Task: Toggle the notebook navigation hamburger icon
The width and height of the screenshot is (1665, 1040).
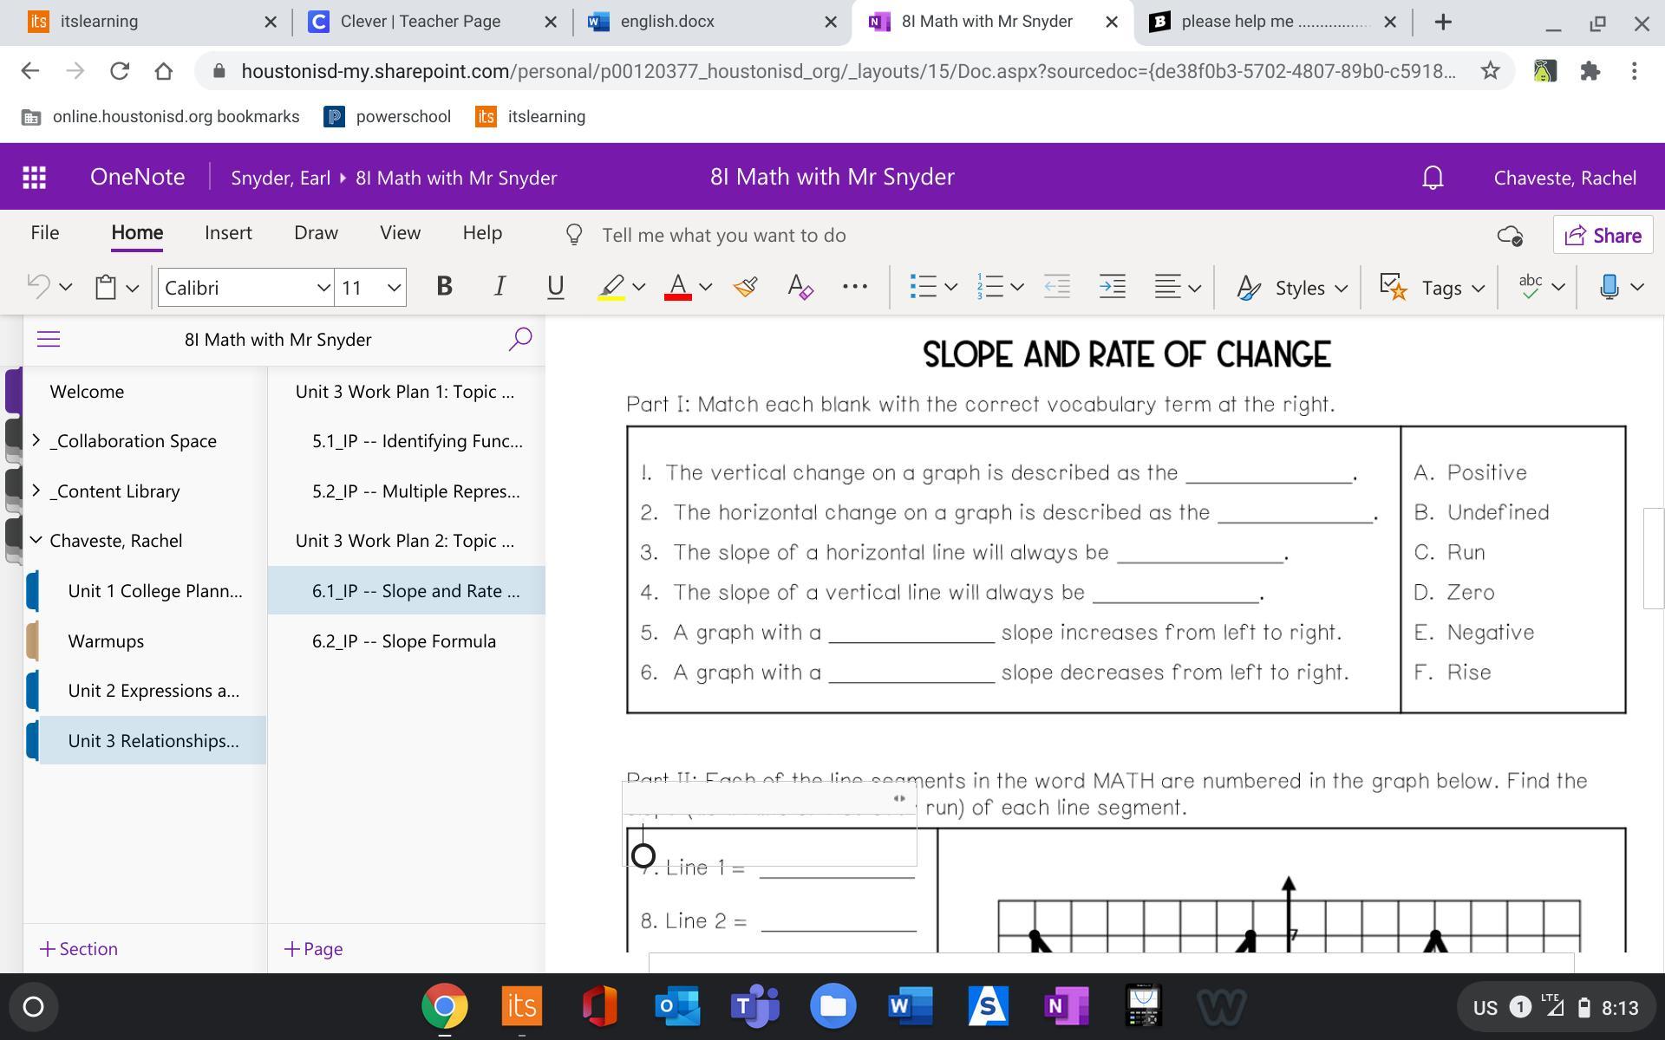Action: 49,339
